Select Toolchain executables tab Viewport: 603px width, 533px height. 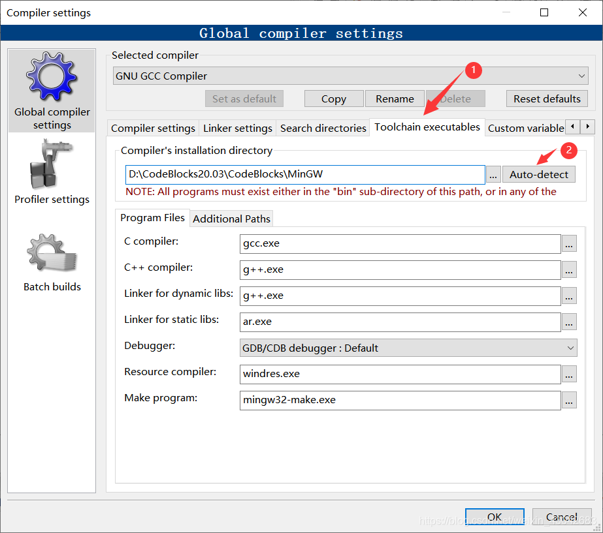tap(427, 127)
